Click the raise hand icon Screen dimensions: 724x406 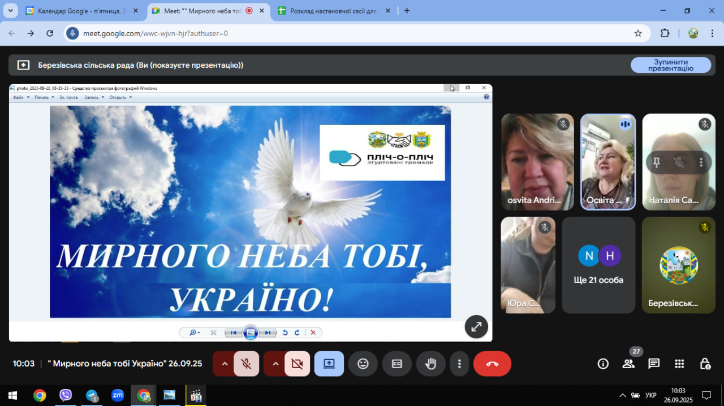tap(430, 364)
